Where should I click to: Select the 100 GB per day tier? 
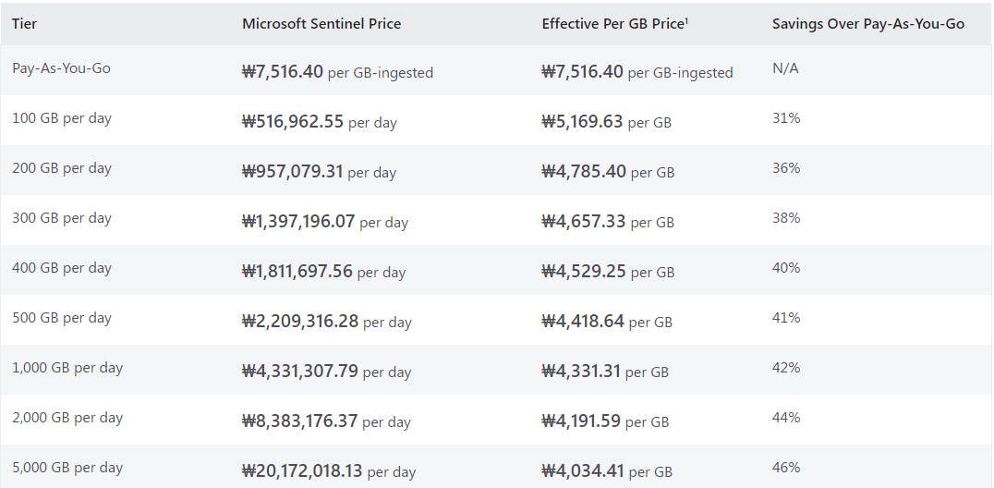click(x=61, y=118)
